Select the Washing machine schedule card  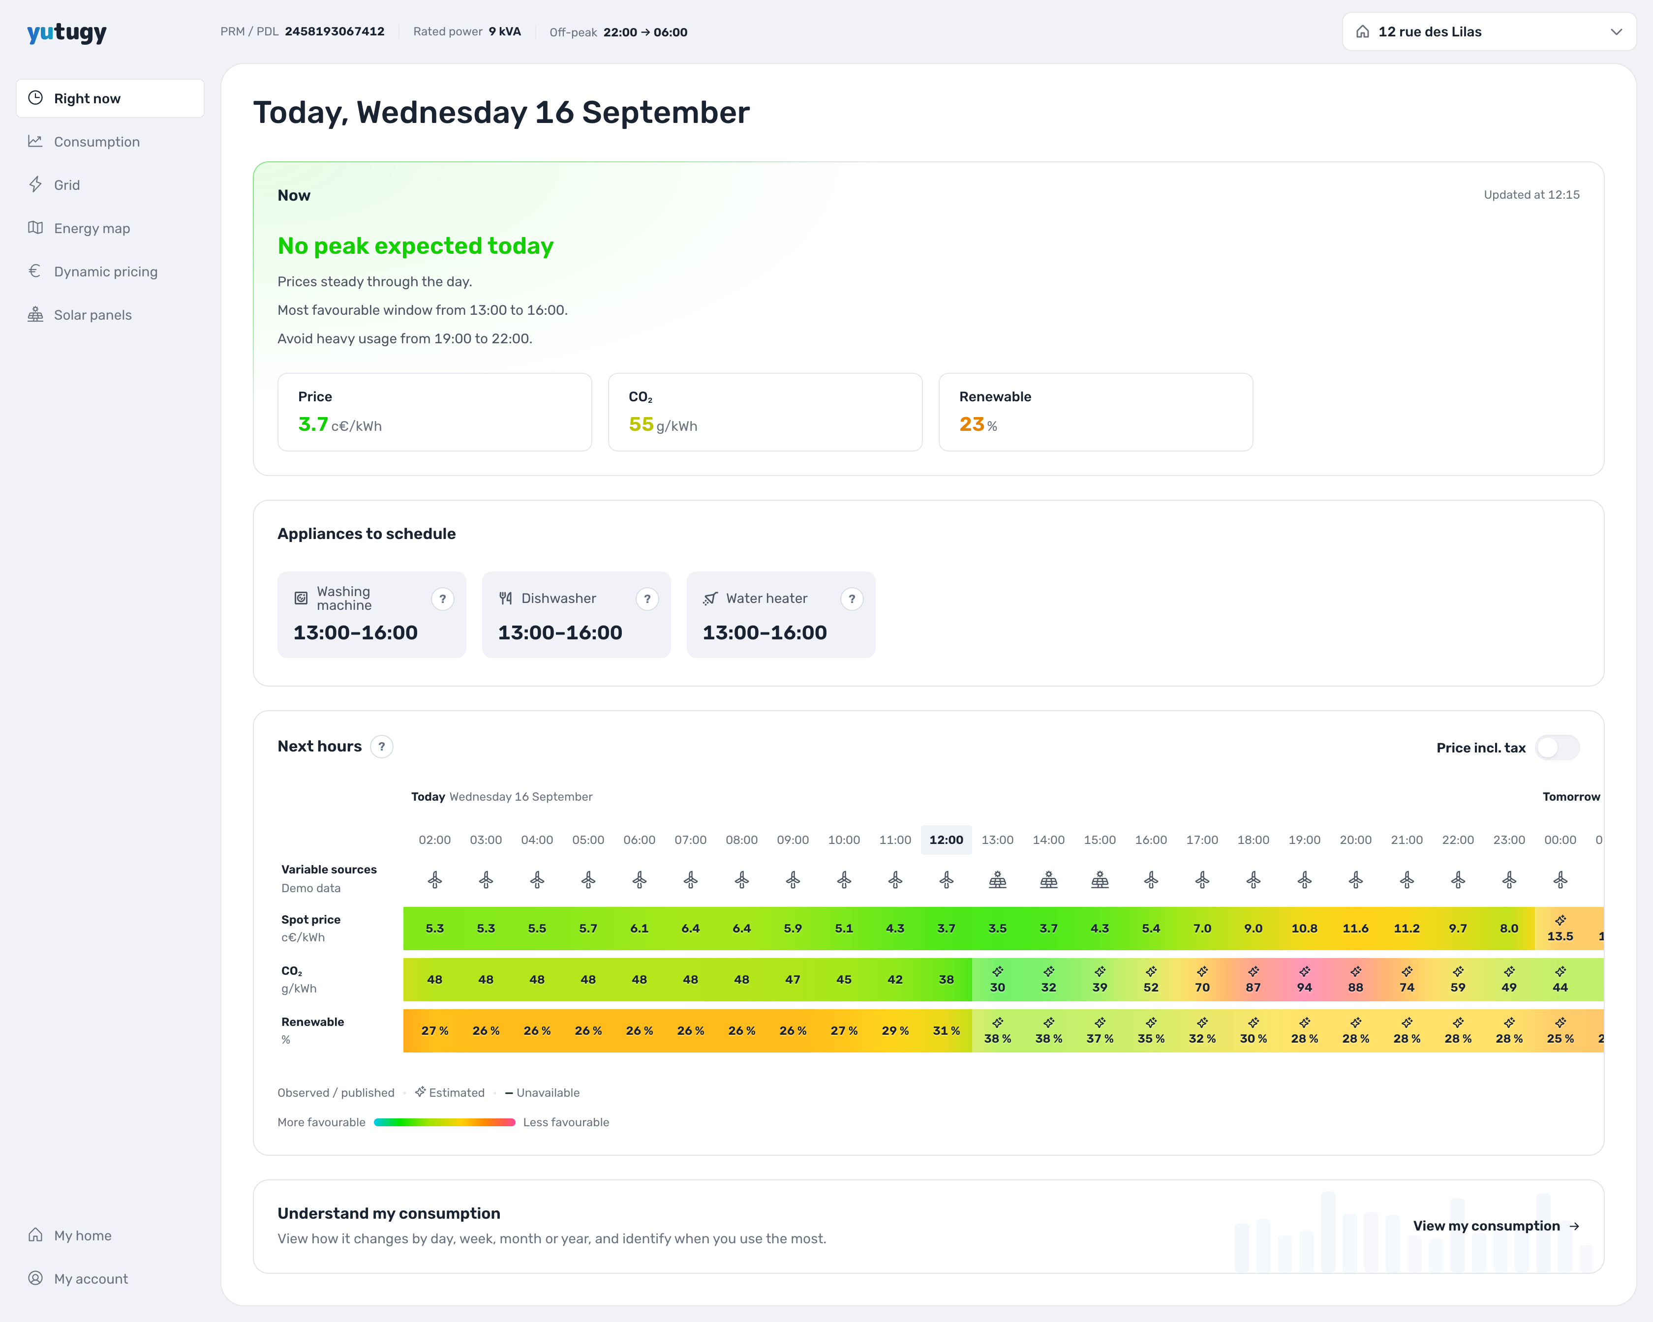click(372, 615)
